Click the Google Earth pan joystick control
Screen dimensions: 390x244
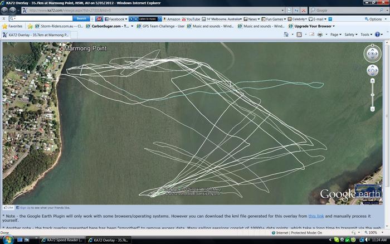click(x=372, y=71)
